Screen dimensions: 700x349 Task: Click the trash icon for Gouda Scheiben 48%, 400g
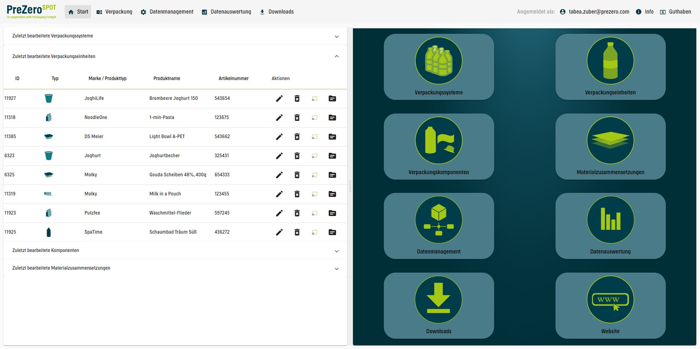pos(297,175)
